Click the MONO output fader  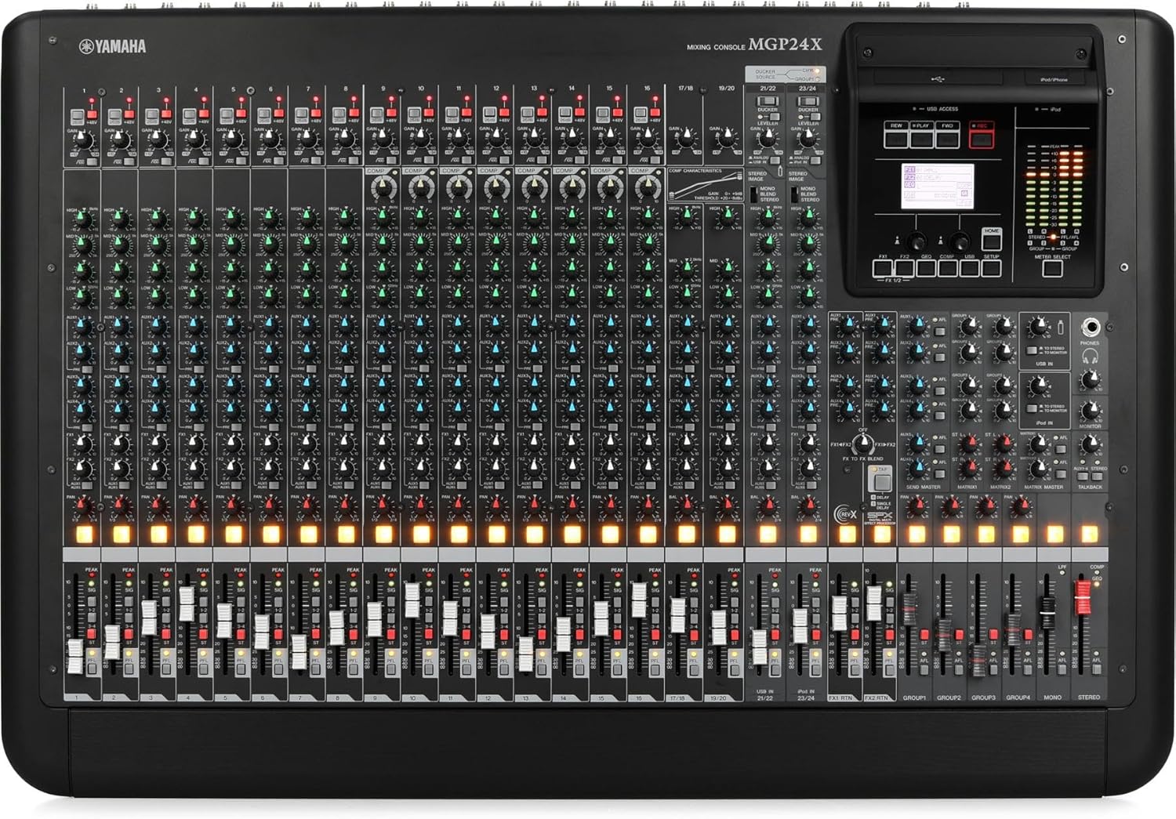(x=1048, y=613)
